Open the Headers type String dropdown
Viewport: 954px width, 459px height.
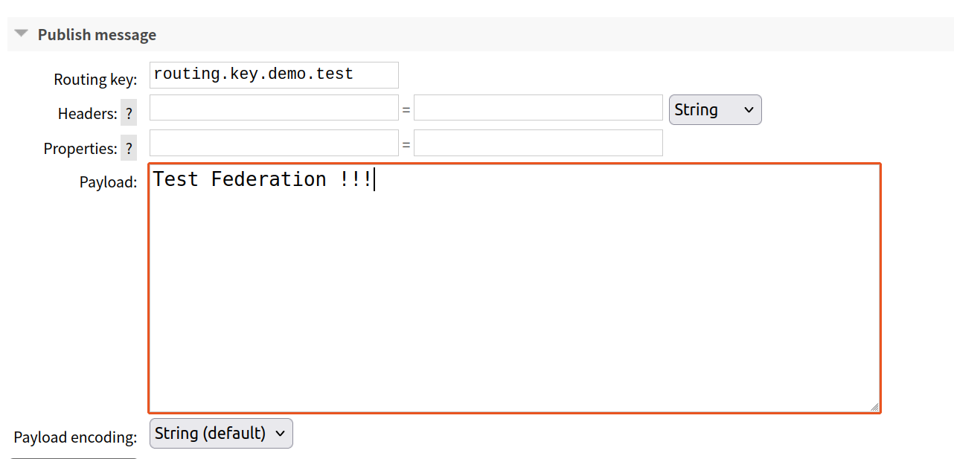click(715, 110)
